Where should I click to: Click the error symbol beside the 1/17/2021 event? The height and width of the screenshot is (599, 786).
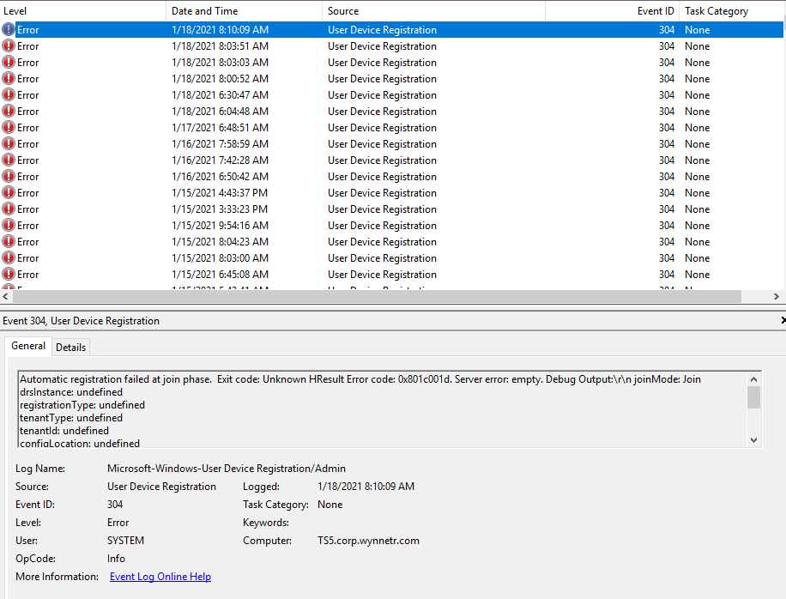pos(8,127)
